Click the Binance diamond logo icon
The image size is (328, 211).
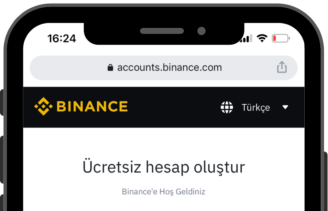(x=43, y=106)
